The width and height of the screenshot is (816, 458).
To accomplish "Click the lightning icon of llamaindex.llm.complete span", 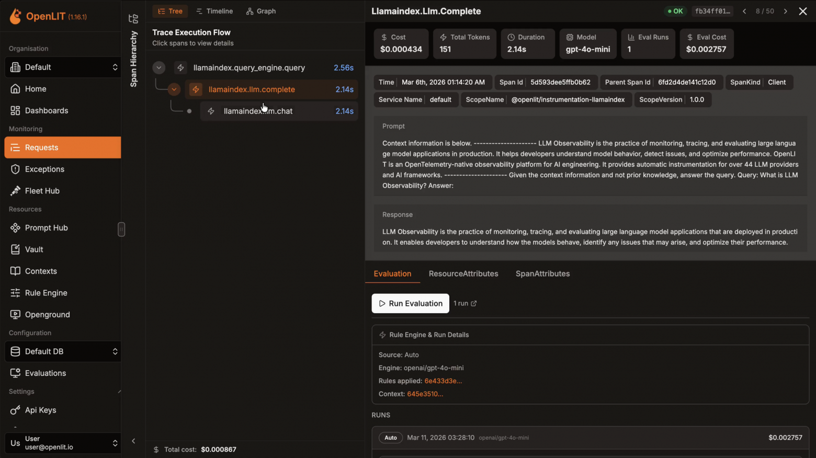I will click(x=196, y=89).
